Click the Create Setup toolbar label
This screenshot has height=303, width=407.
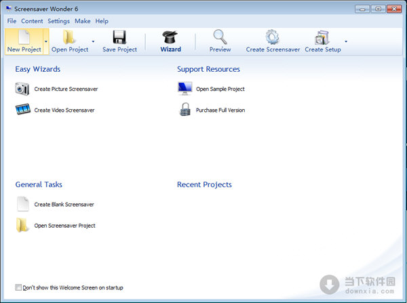tap(323, 49)
